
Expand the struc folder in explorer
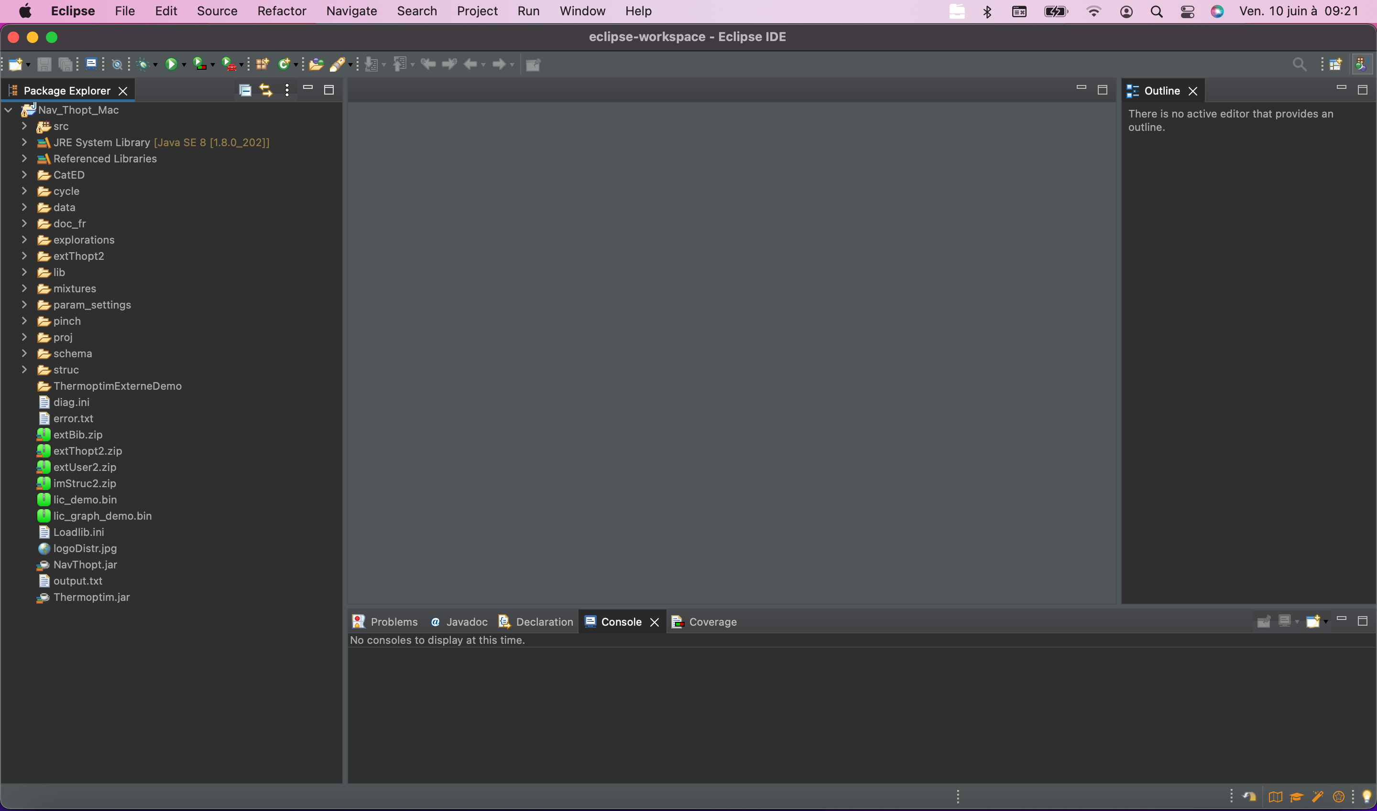coord(24,370)
